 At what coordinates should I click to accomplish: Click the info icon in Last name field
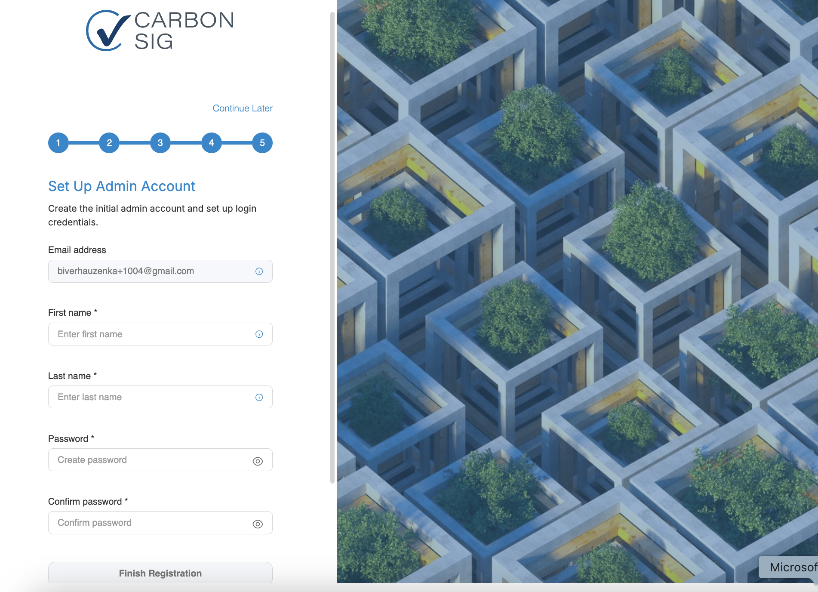pos(259,397)
